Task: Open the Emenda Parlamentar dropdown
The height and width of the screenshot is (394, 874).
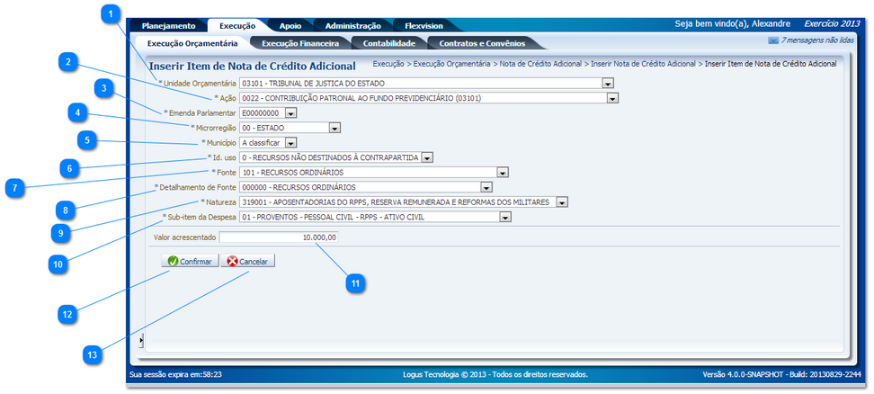Action: (x=288, y=113)
